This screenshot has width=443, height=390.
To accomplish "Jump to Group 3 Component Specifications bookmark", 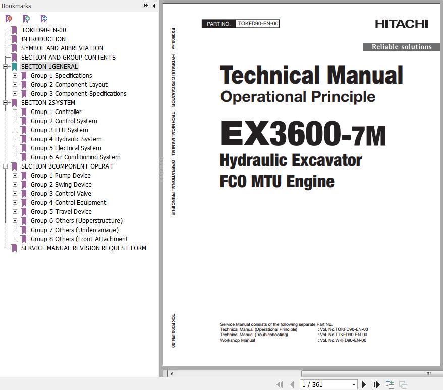I will pyautogui.click(x=79, y=93).
